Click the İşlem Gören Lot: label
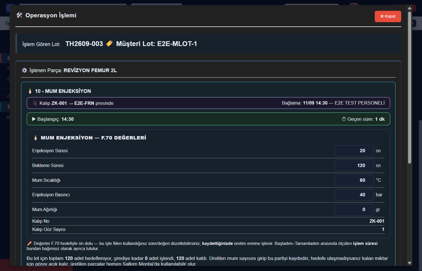The image size is (422, 271). pyautogui.click(x=41, y=44)
